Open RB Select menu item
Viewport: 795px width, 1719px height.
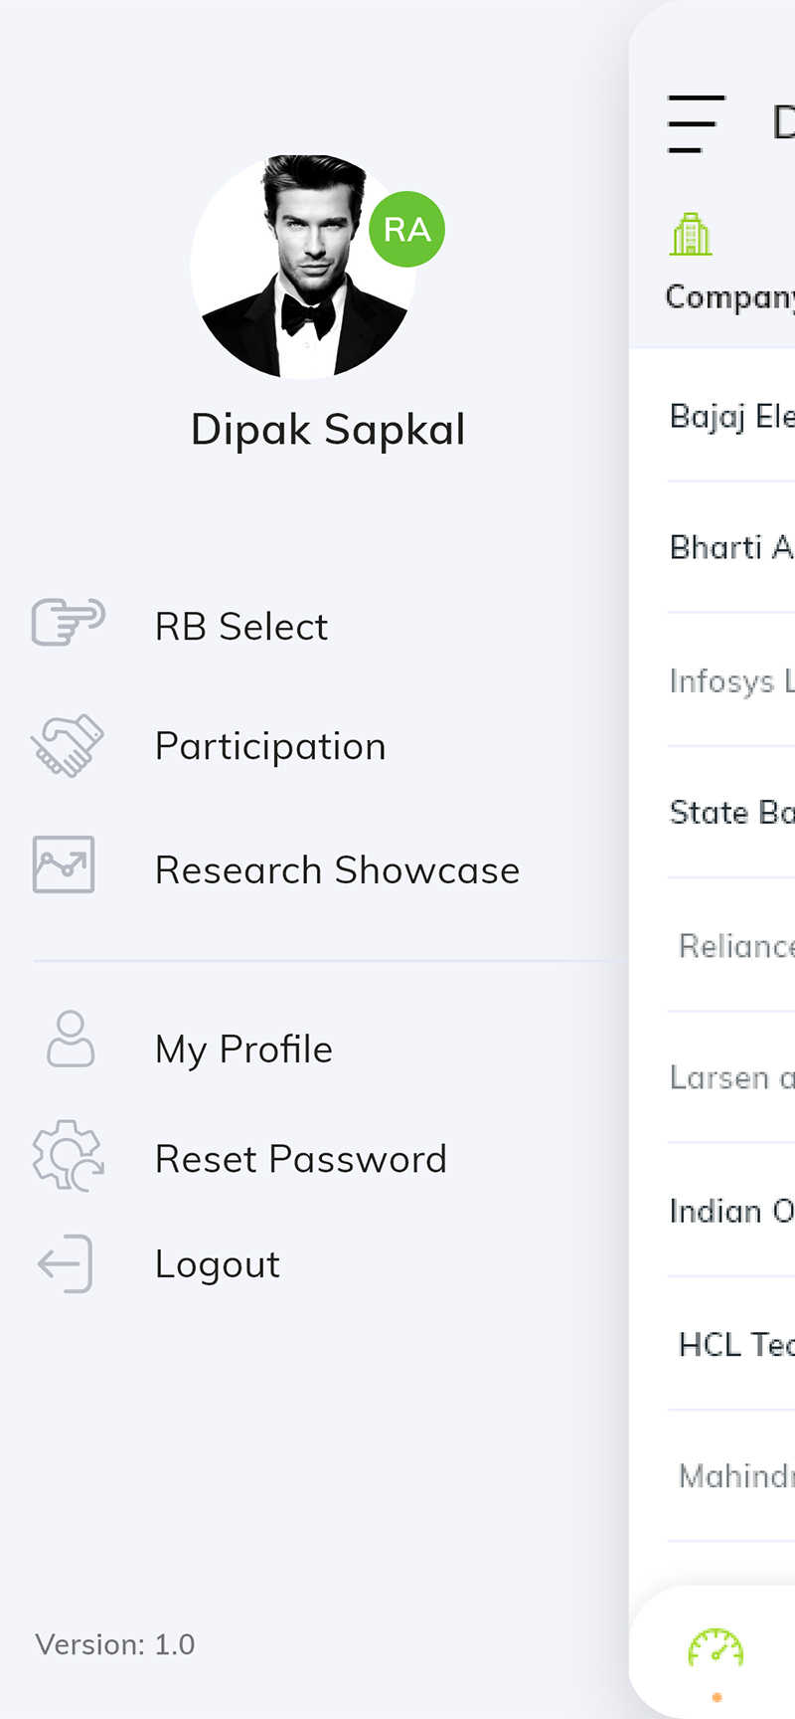[241, 627]
